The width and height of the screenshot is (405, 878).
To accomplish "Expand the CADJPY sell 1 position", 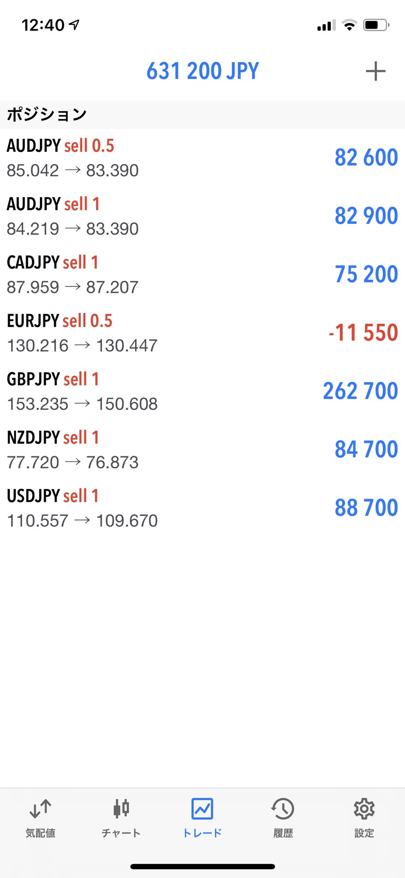I will [140, 274].
